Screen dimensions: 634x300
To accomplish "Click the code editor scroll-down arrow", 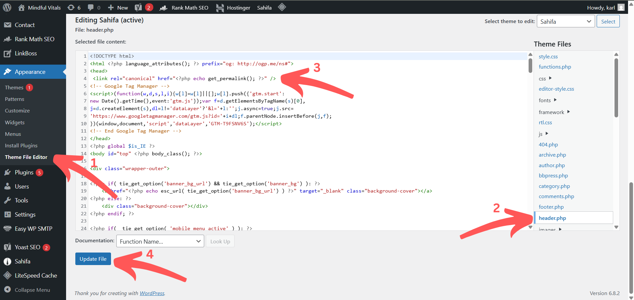I will (x=530, y=227).
